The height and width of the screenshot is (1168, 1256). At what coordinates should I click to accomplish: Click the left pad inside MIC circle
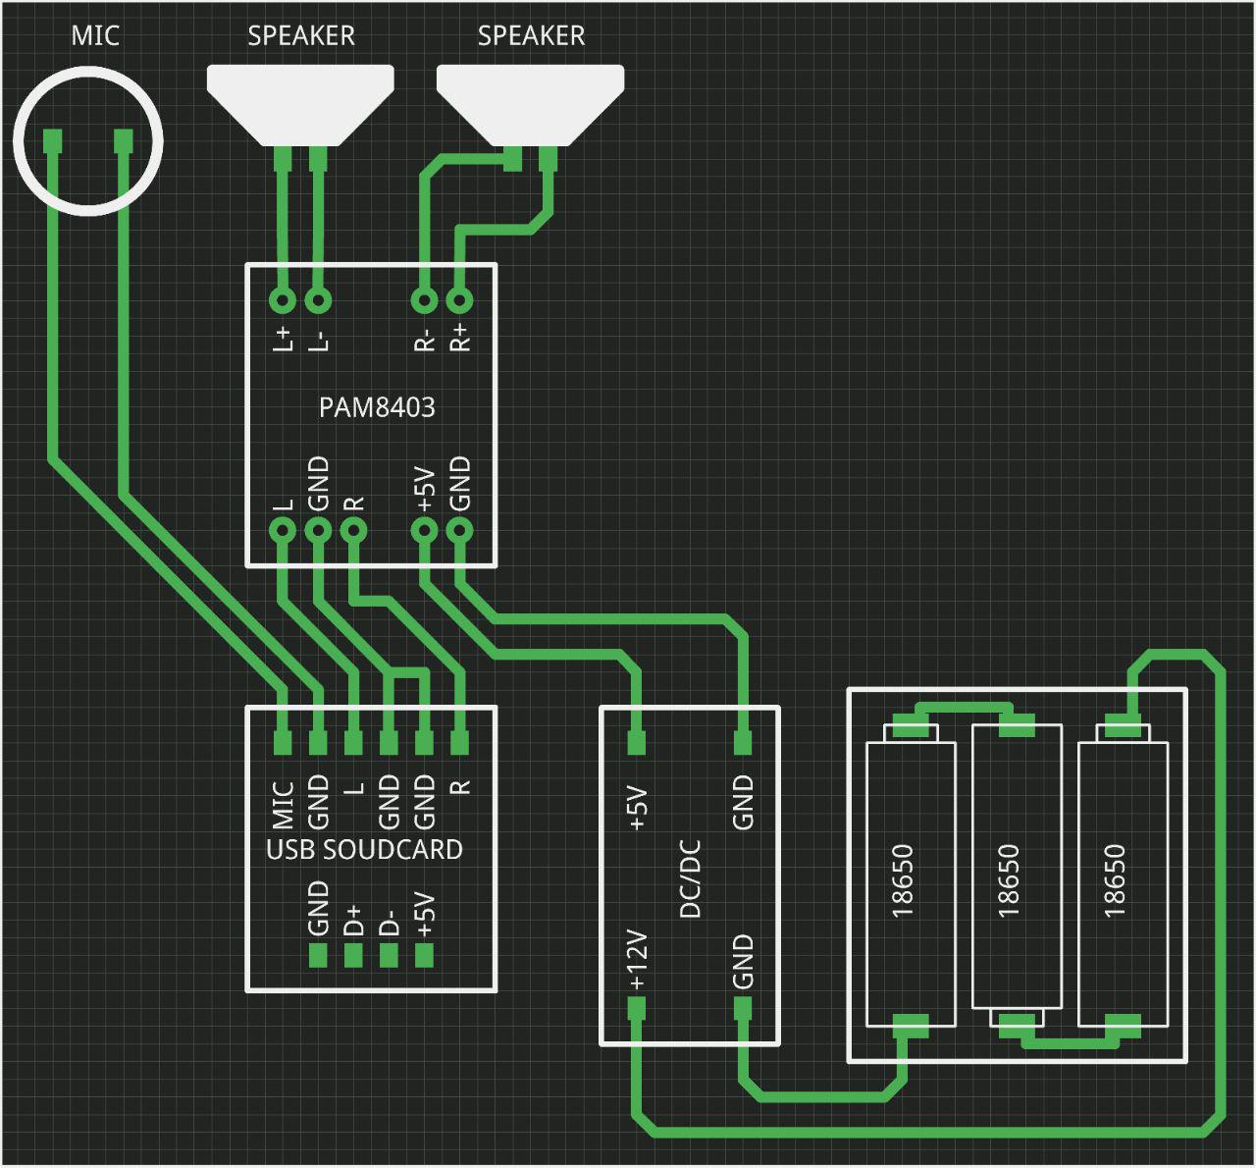(x=53, y=142)
